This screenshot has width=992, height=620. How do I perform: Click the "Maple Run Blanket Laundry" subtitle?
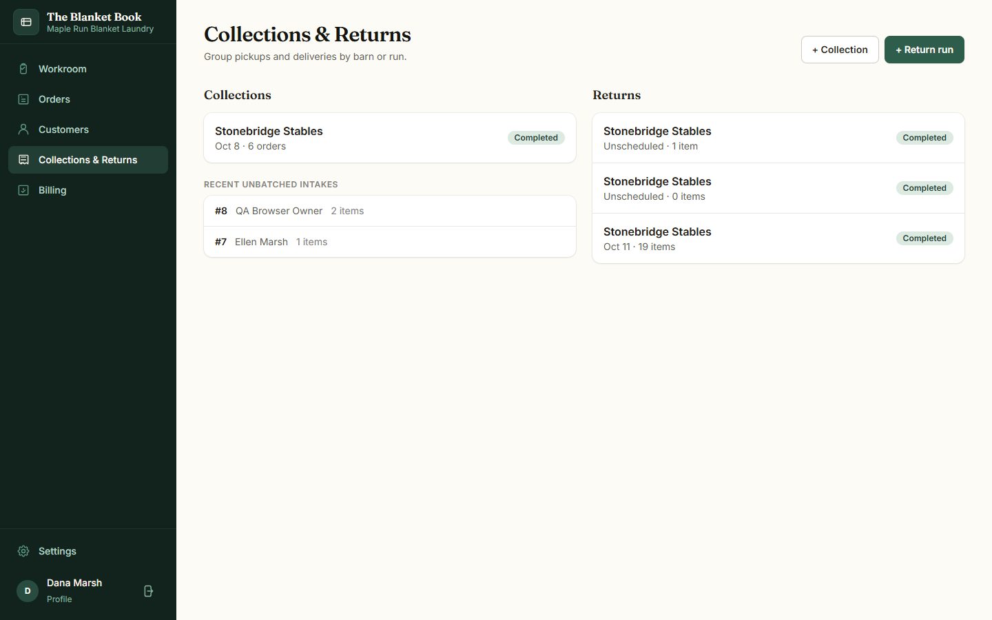100,29
